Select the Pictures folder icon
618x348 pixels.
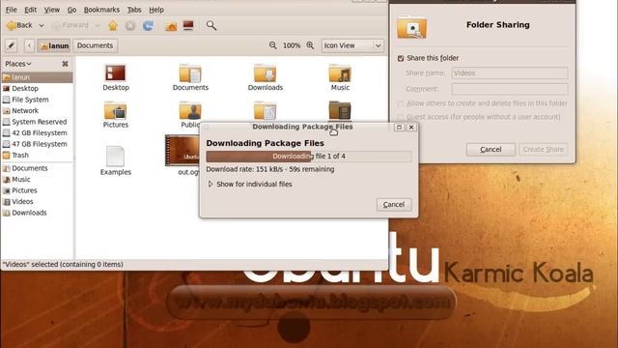click(x=115, y=110)
